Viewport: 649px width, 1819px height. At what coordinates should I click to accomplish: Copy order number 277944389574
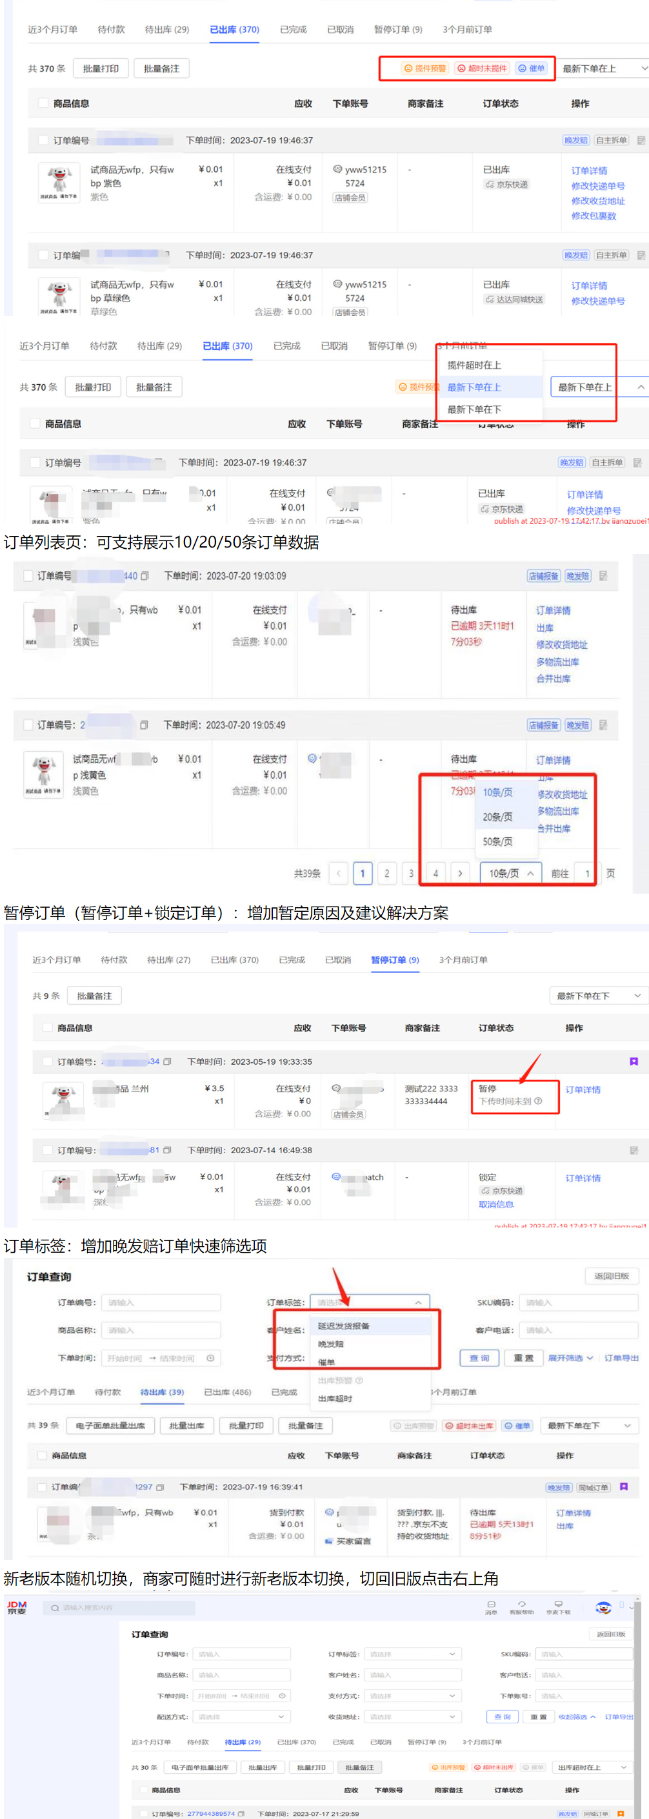point(241,1813)
